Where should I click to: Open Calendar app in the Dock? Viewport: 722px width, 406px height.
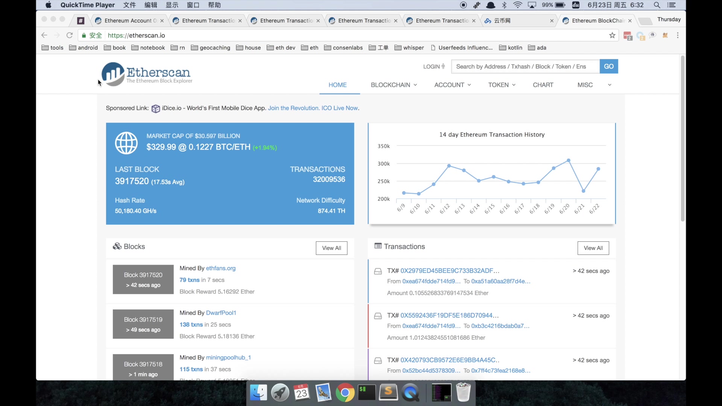(x=302, y=393)
